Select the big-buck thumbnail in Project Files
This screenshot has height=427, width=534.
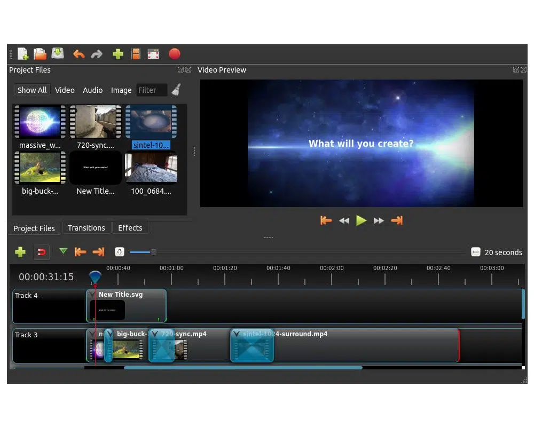(40, 168)
